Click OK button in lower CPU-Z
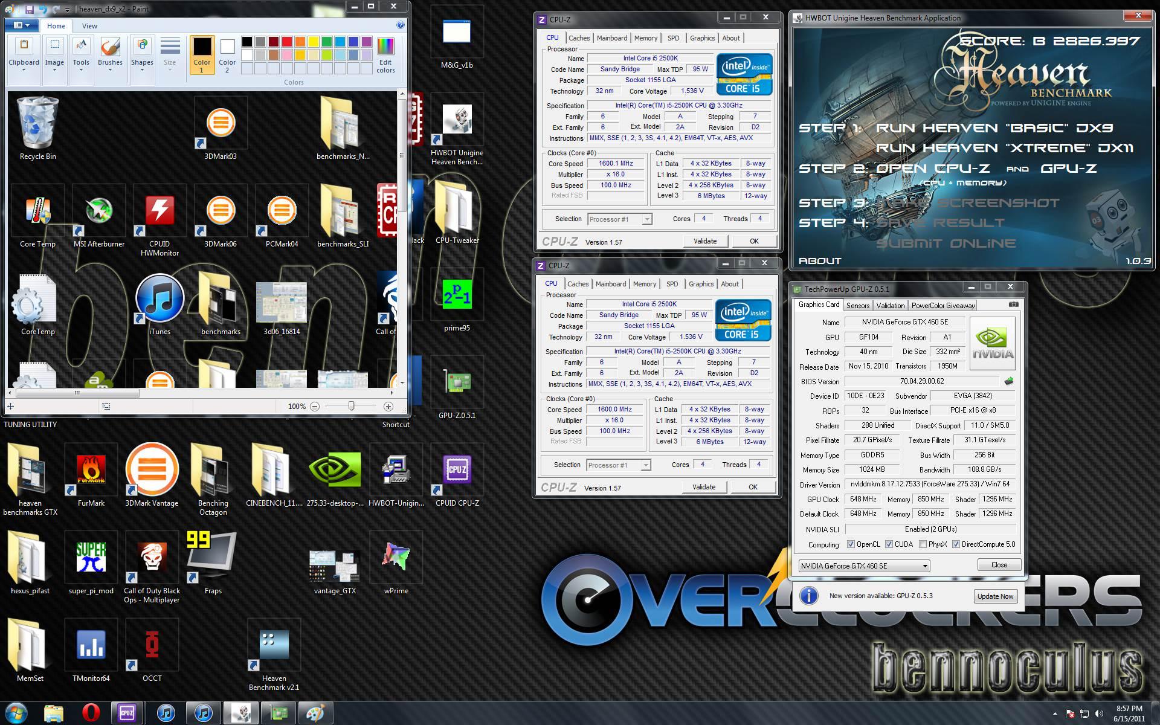This screenshot has height=725, width=1160. coord(753,487)
